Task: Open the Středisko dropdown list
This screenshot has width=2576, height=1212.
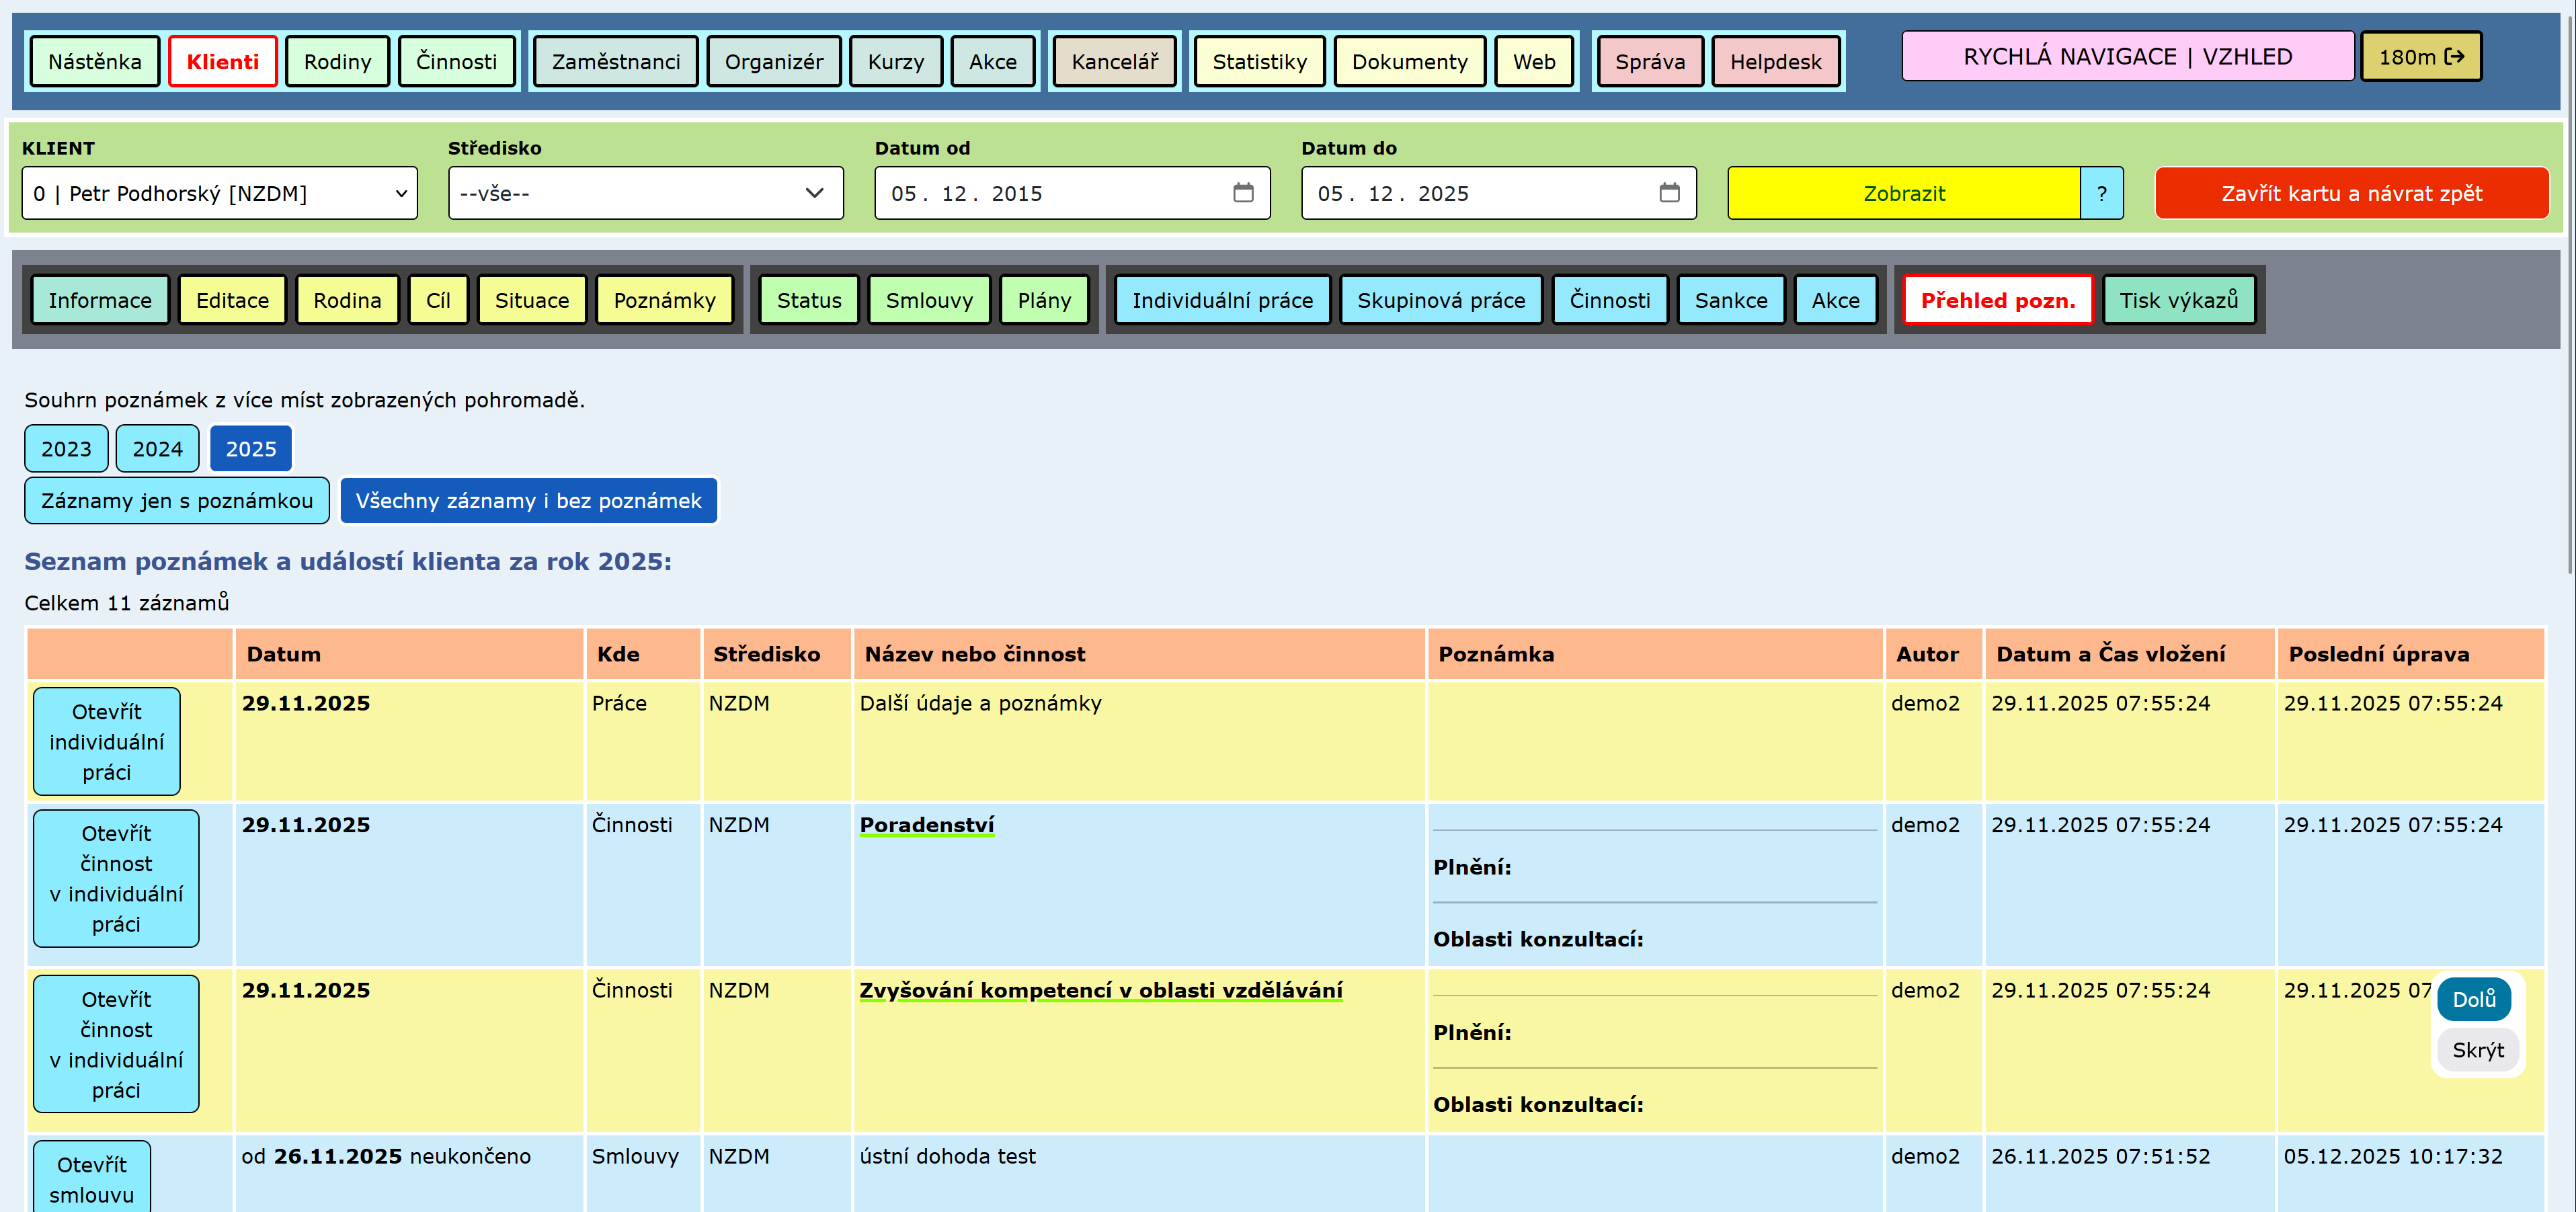Action: tap(645, 194)
